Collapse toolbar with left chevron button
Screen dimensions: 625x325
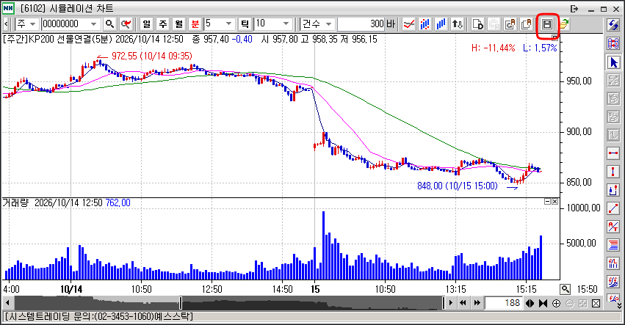(x=6, y=24)
